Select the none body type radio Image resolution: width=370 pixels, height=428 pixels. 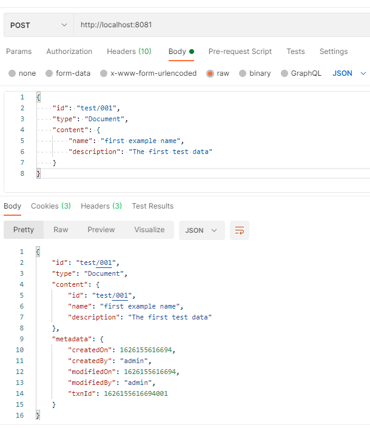coord(12,73)
